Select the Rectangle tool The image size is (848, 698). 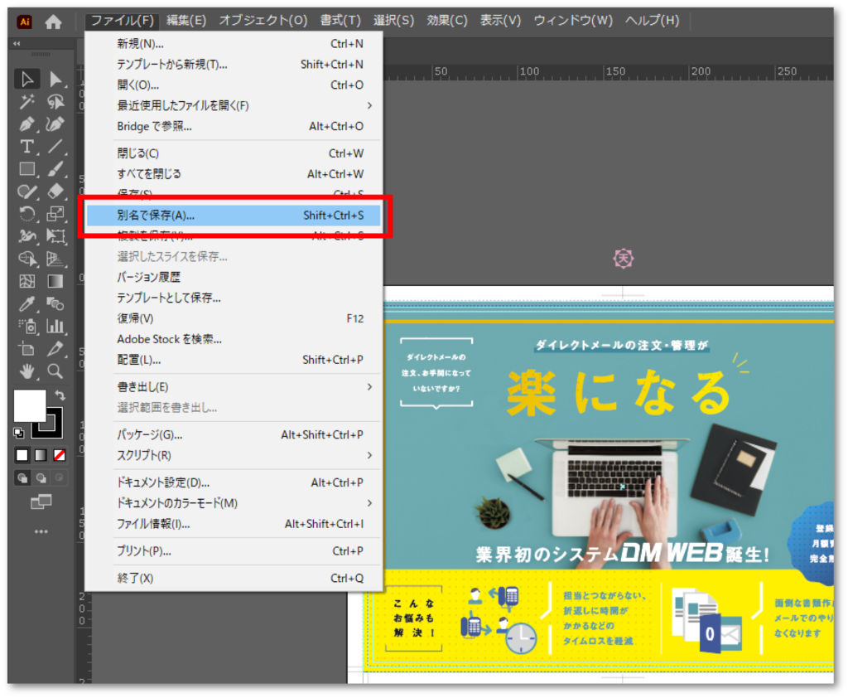click(x=26, y=169)
